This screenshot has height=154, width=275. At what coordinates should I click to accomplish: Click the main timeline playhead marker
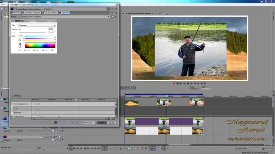[167, 96]
